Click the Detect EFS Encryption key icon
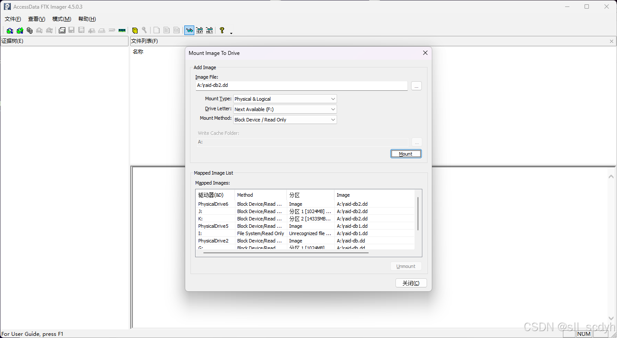 point(144,30)
